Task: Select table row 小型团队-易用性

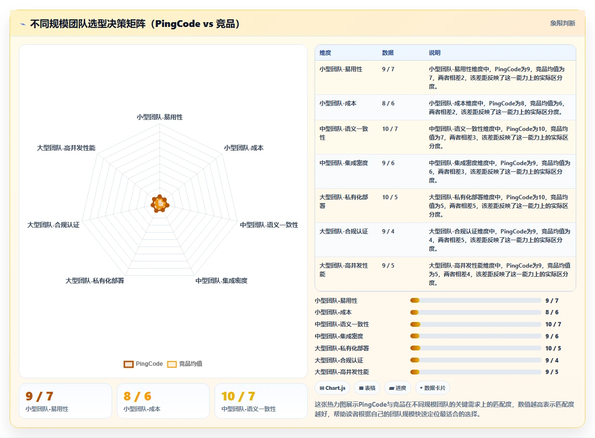Action: 445,78
